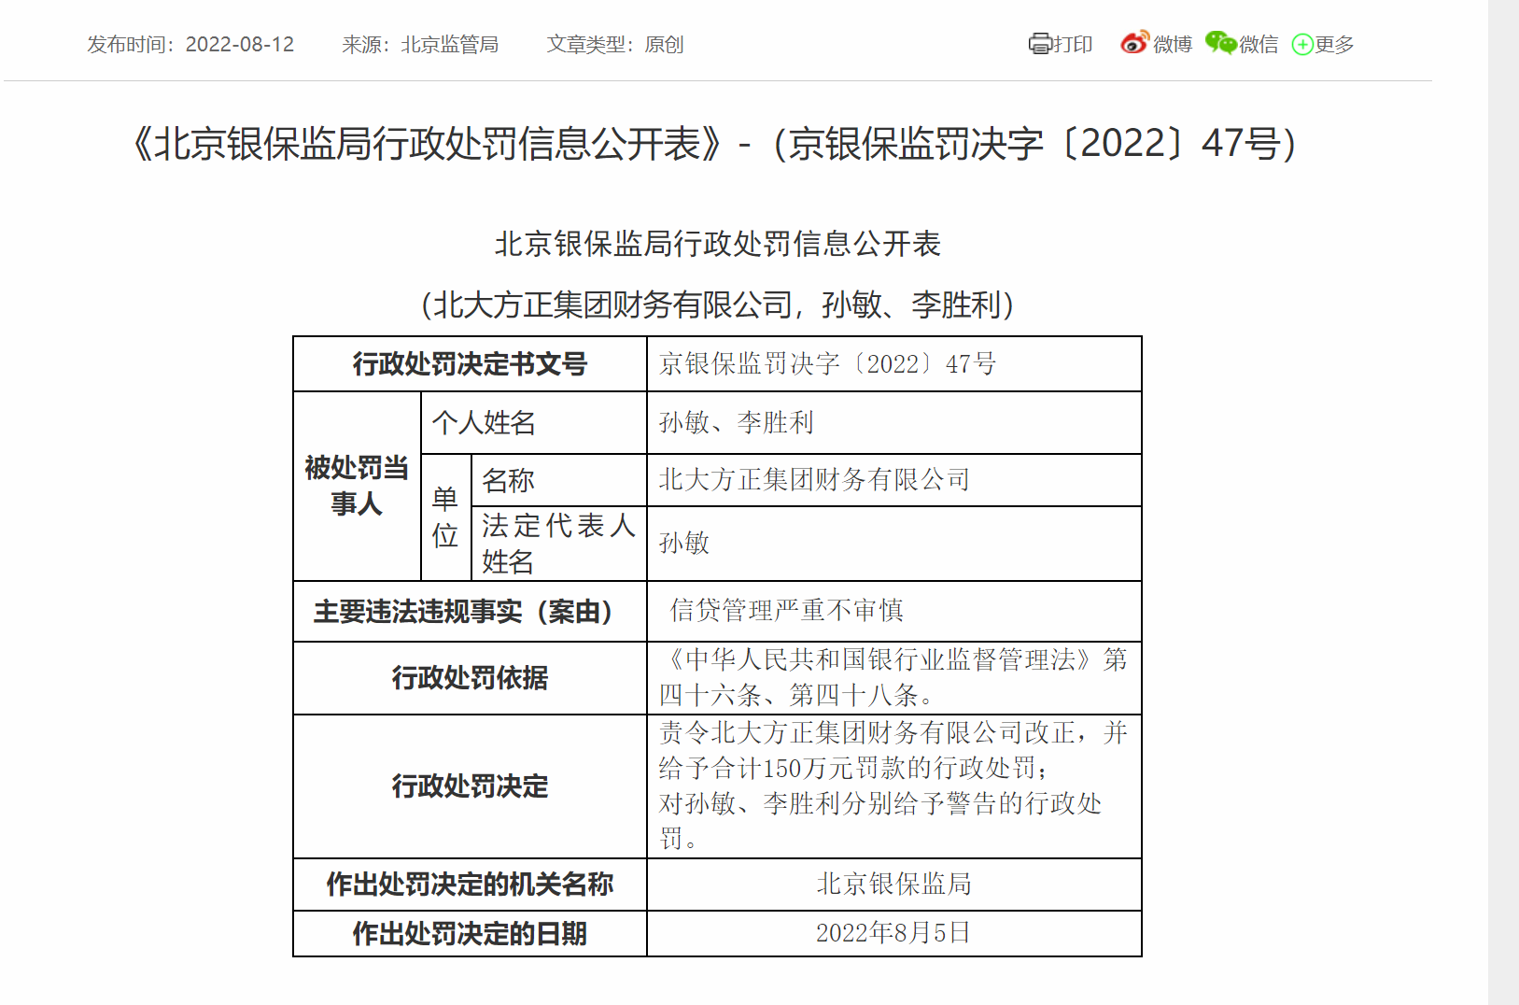Click the penalty decision cell mentioning 150万元罚款

(x=894, y=786)
